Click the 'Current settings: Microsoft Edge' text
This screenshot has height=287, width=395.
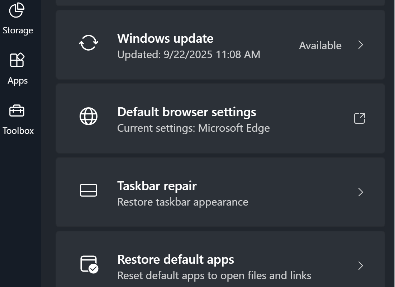193,128
